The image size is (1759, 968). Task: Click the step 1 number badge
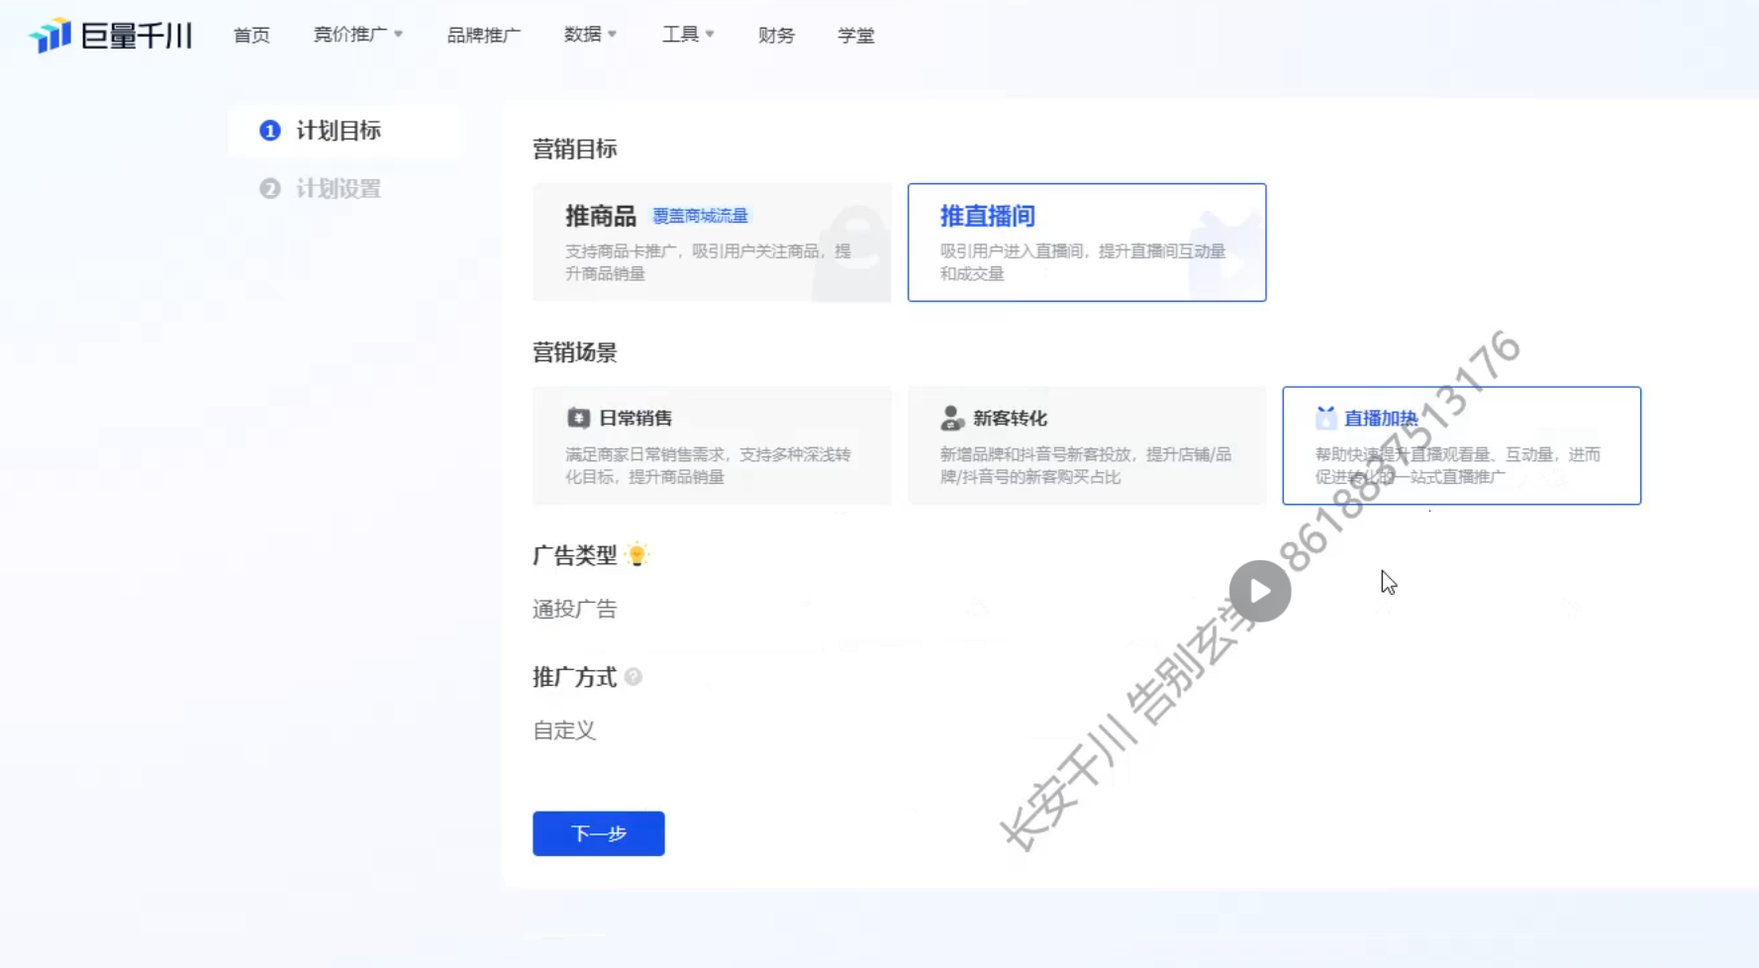269,131
